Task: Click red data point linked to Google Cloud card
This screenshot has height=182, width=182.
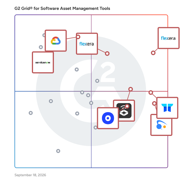Action: pos(78,37)
